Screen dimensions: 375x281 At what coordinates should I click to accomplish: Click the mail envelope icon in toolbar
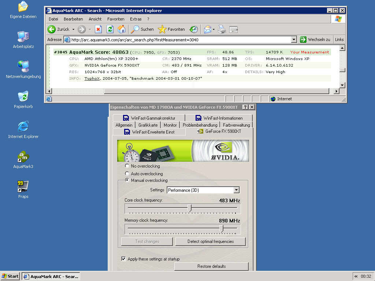click(207, 29)
